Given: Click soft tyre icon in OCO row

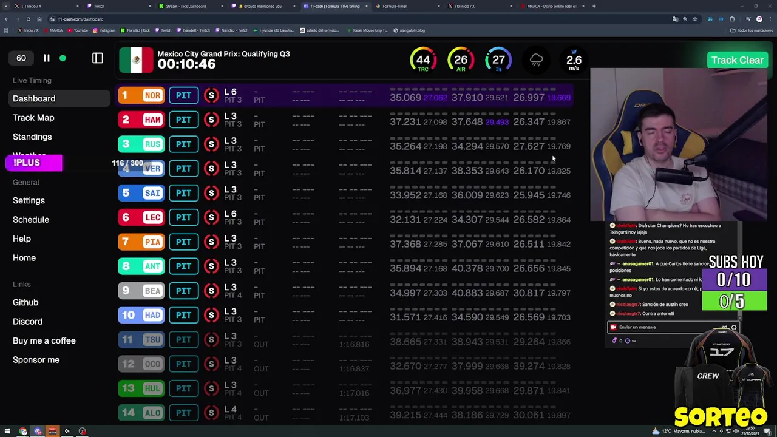Looking at the screenshot, I should coord(211,364).
